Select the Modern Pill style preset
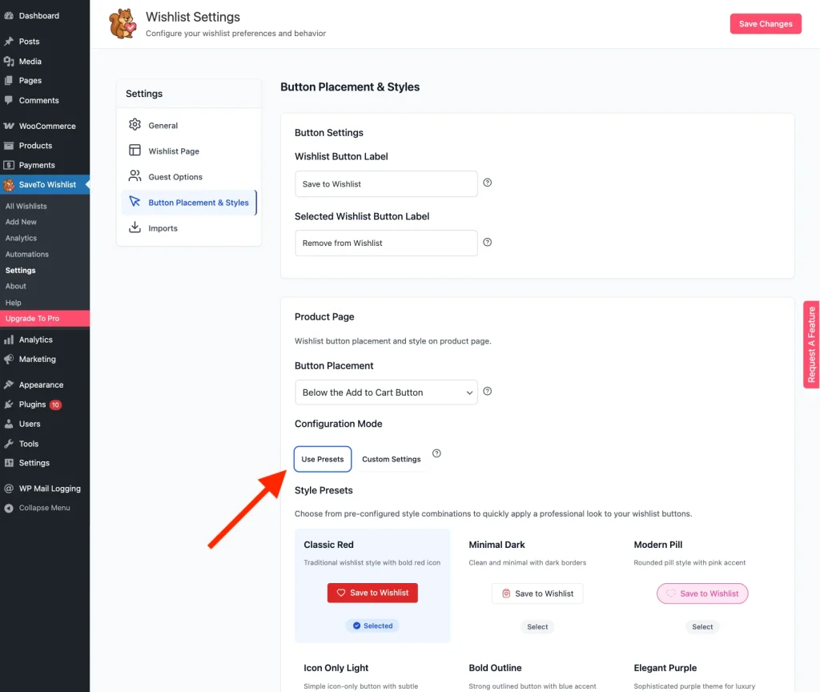This screenshot has height=692, width=820. [702, 627]
